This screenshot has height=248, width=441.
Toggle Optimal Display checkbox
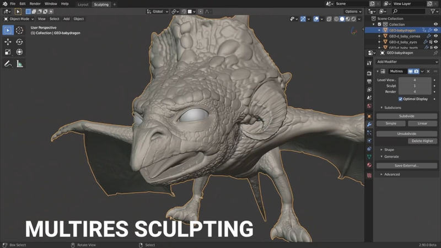[x=401, y=99]
